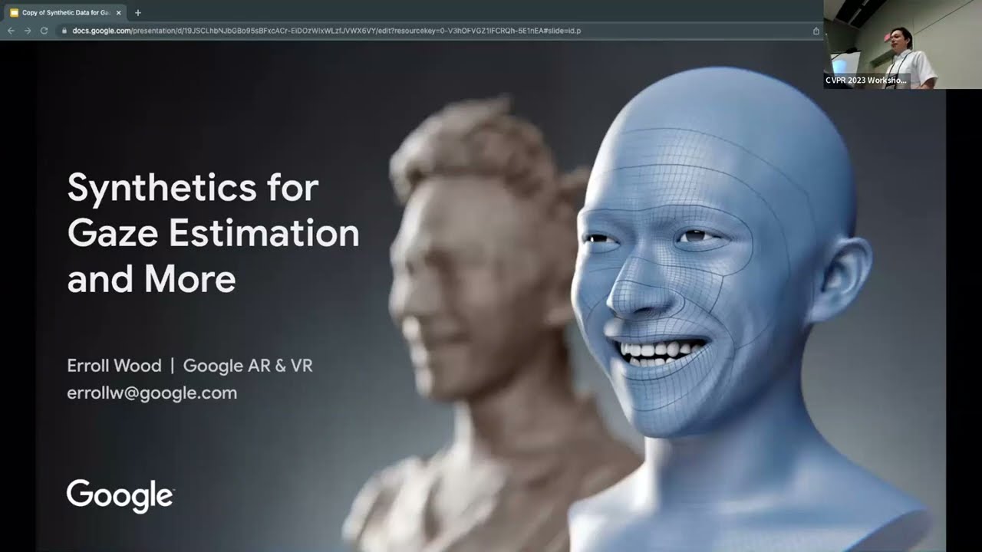This screenshot has height=552, width=982.
Task: Open a new browser tab
Action: tap(138, 13)
